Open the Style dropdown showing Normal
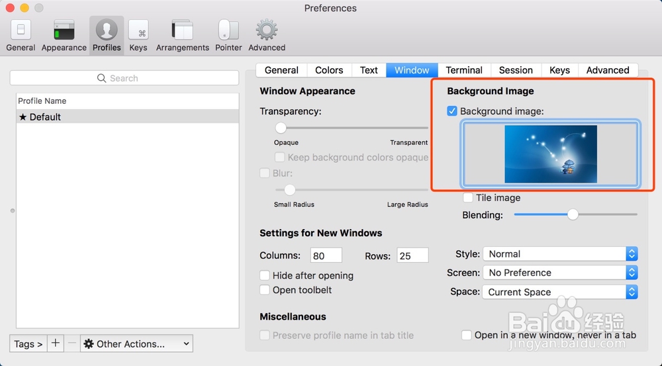The height and width of the screenshot is (366, 662). pyautogui.click(x=560, y=254)
